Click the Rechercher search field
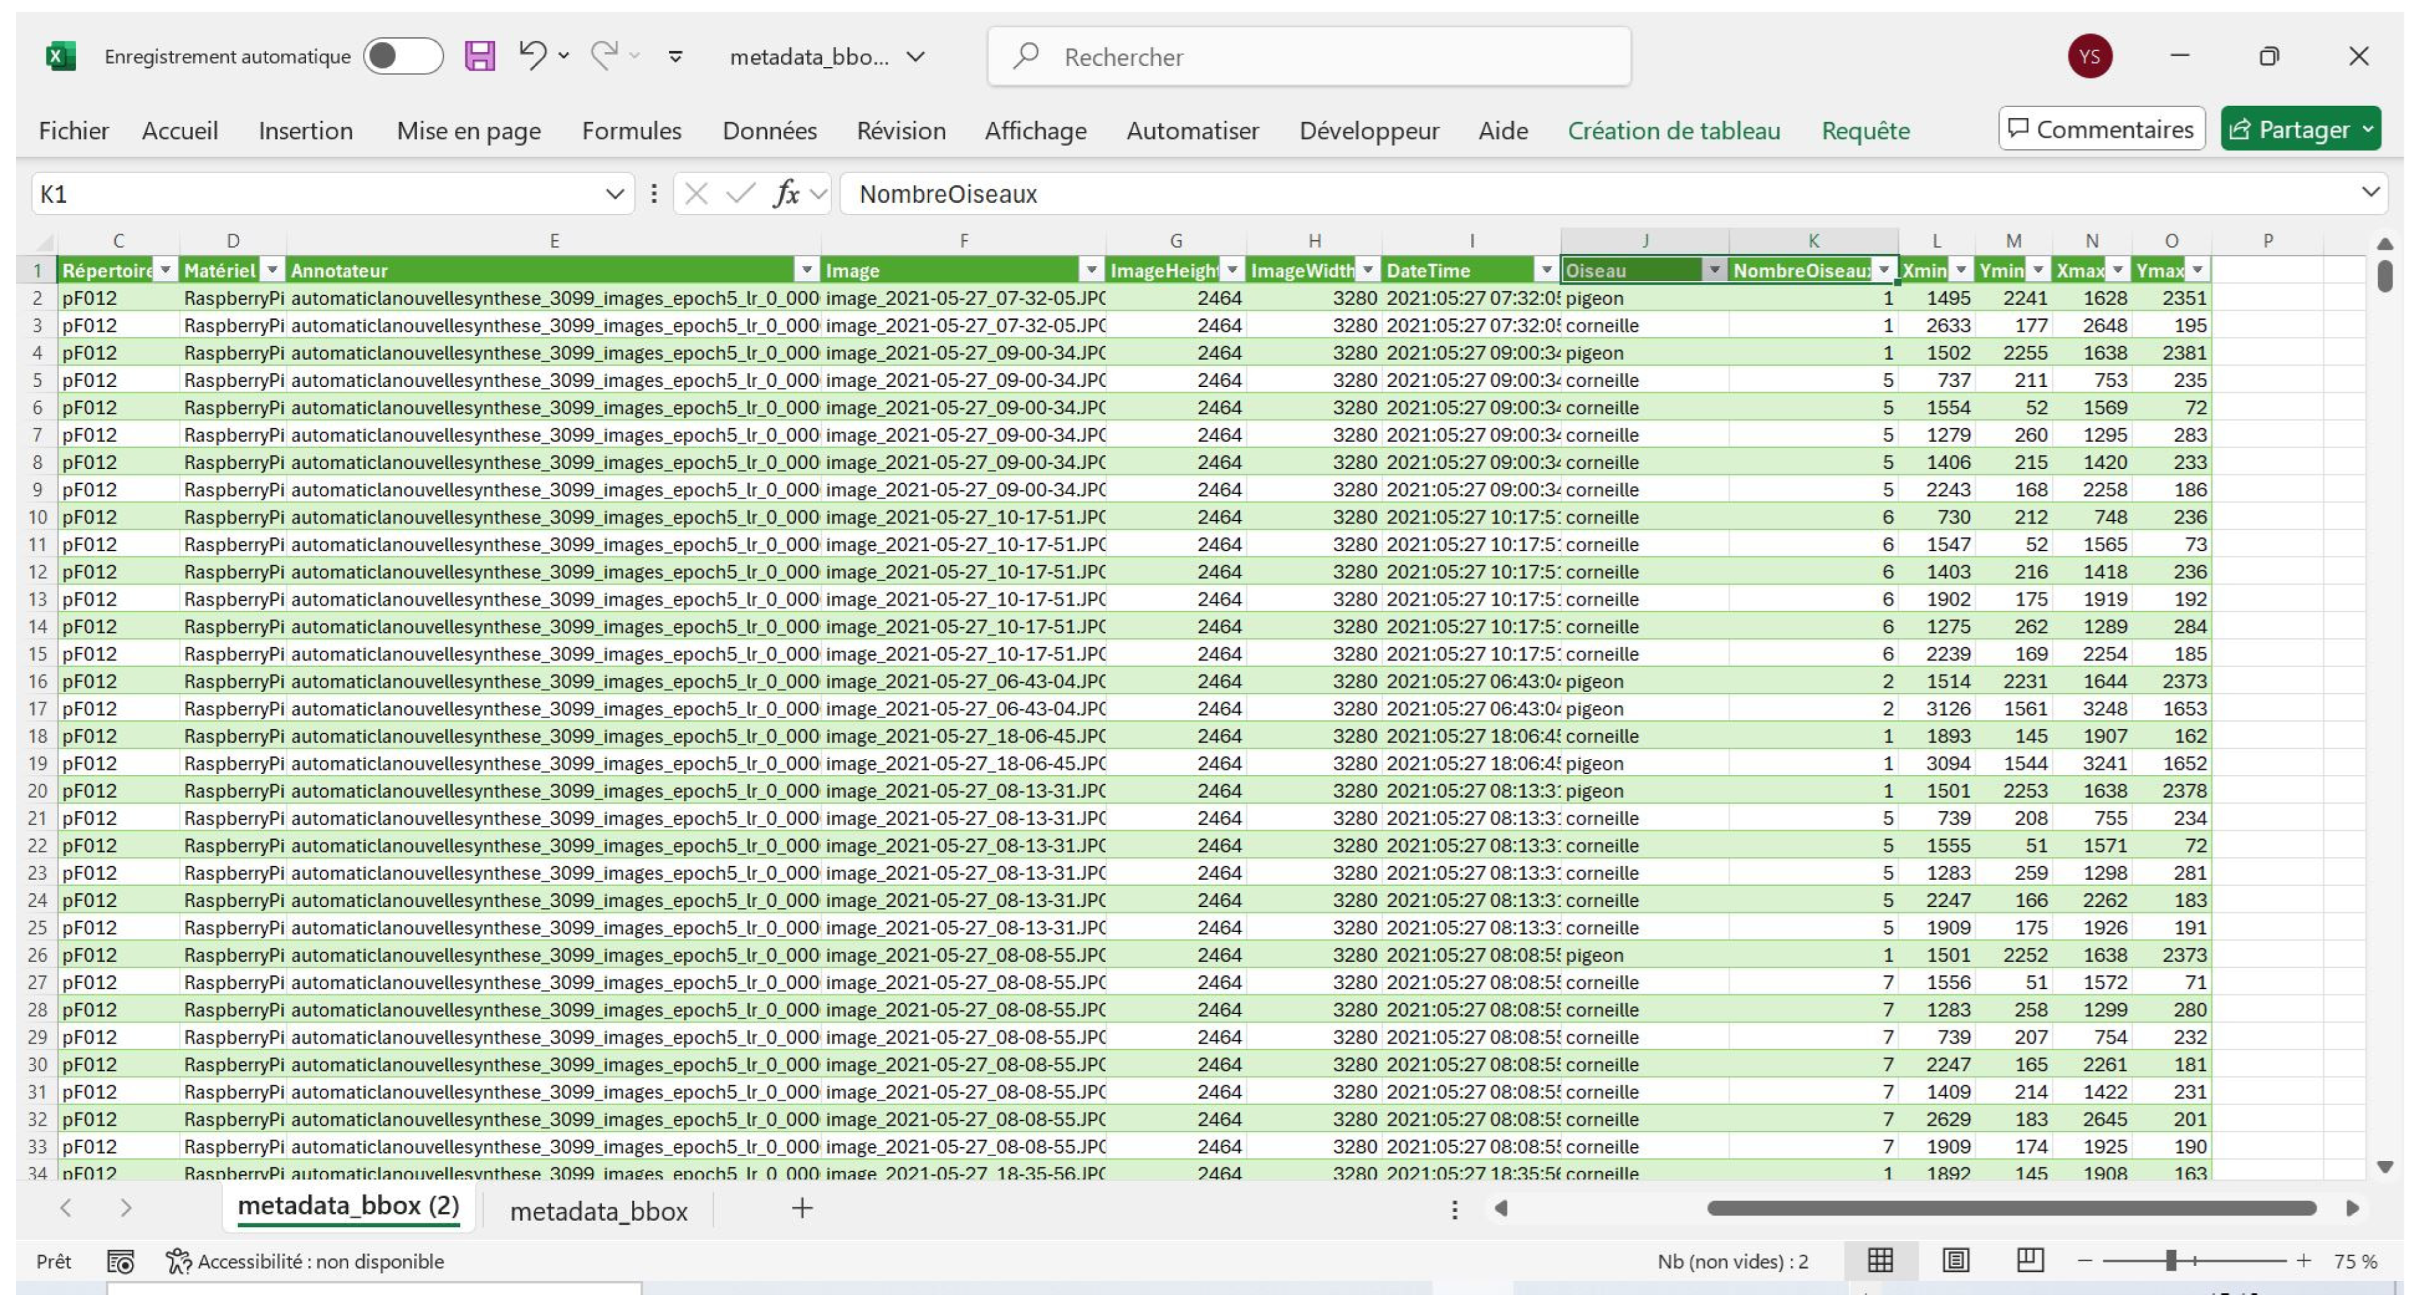 tap(1309, 57)
